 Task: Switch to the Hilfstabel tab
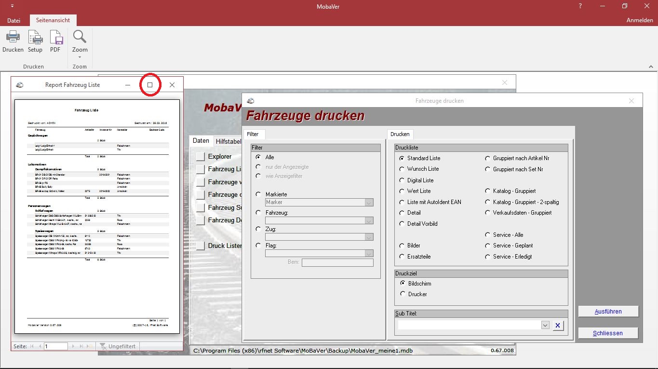click(228, 141)
